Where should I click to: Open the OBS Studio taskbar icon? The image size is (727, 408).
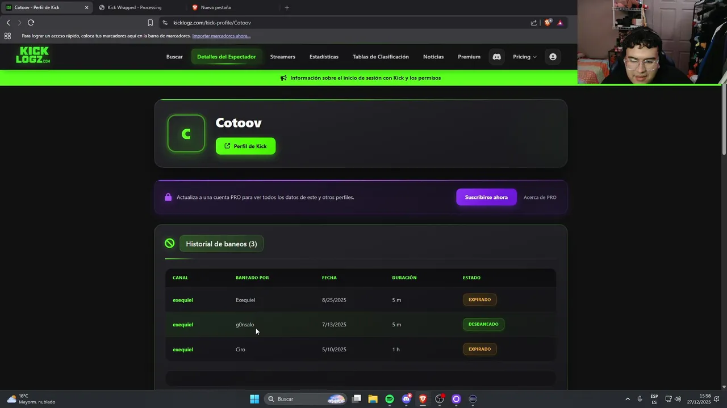[x=440, y=399]
